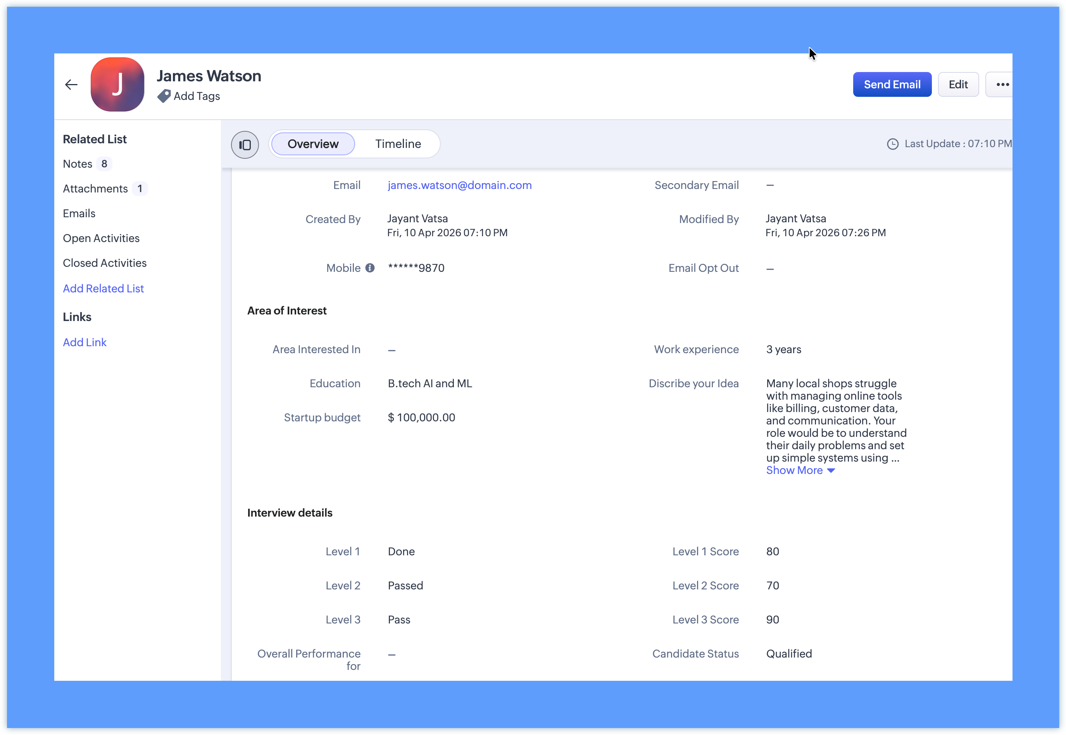Open Notes in the related list
Screen dimensions: 1066x735
(78, 164)
